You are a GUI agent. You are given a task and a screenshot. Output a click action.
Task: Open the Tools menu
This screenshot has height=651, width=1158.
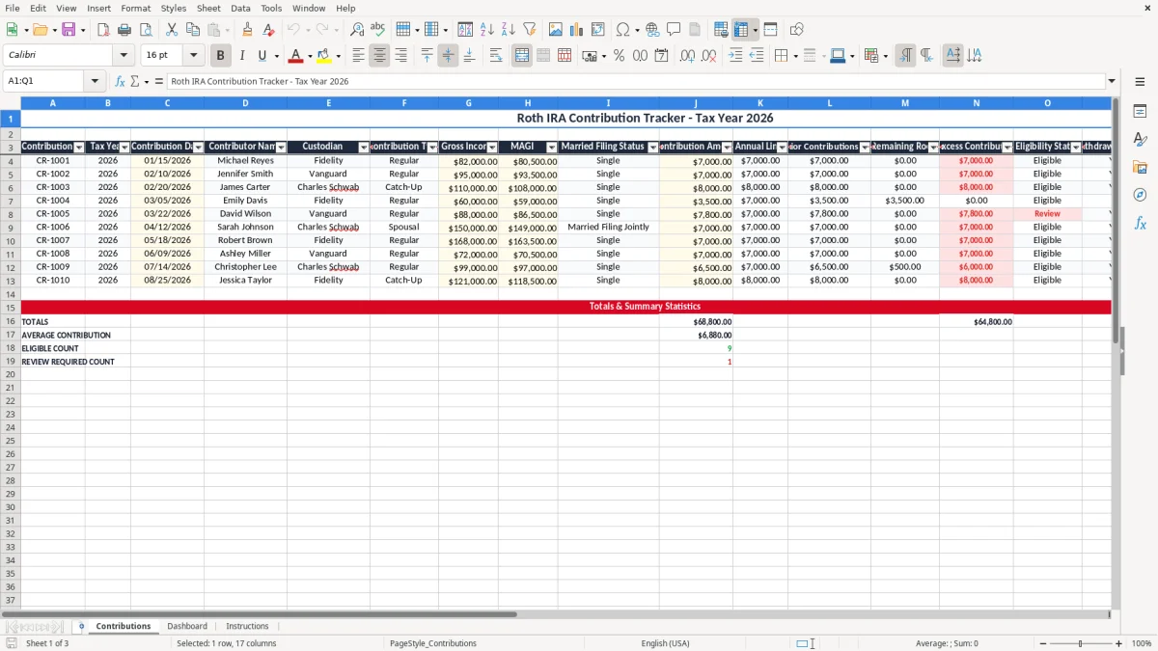(x=271, y=8)
